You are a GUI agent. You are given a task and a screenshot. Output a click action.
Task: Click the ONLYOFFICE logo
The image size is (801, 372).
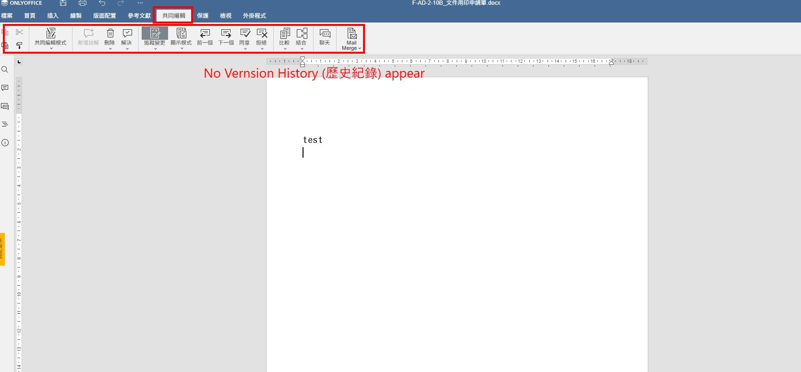(22, 3)
